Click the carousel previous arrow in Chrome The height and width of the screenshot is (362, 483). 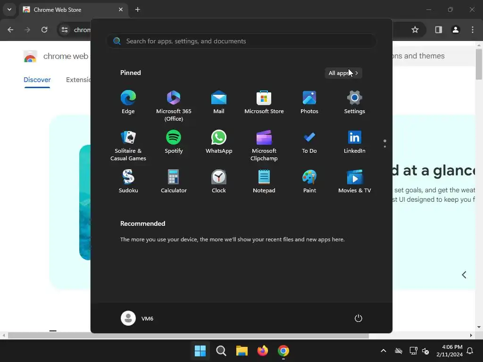pyautogui.click(x=464, y=275)
